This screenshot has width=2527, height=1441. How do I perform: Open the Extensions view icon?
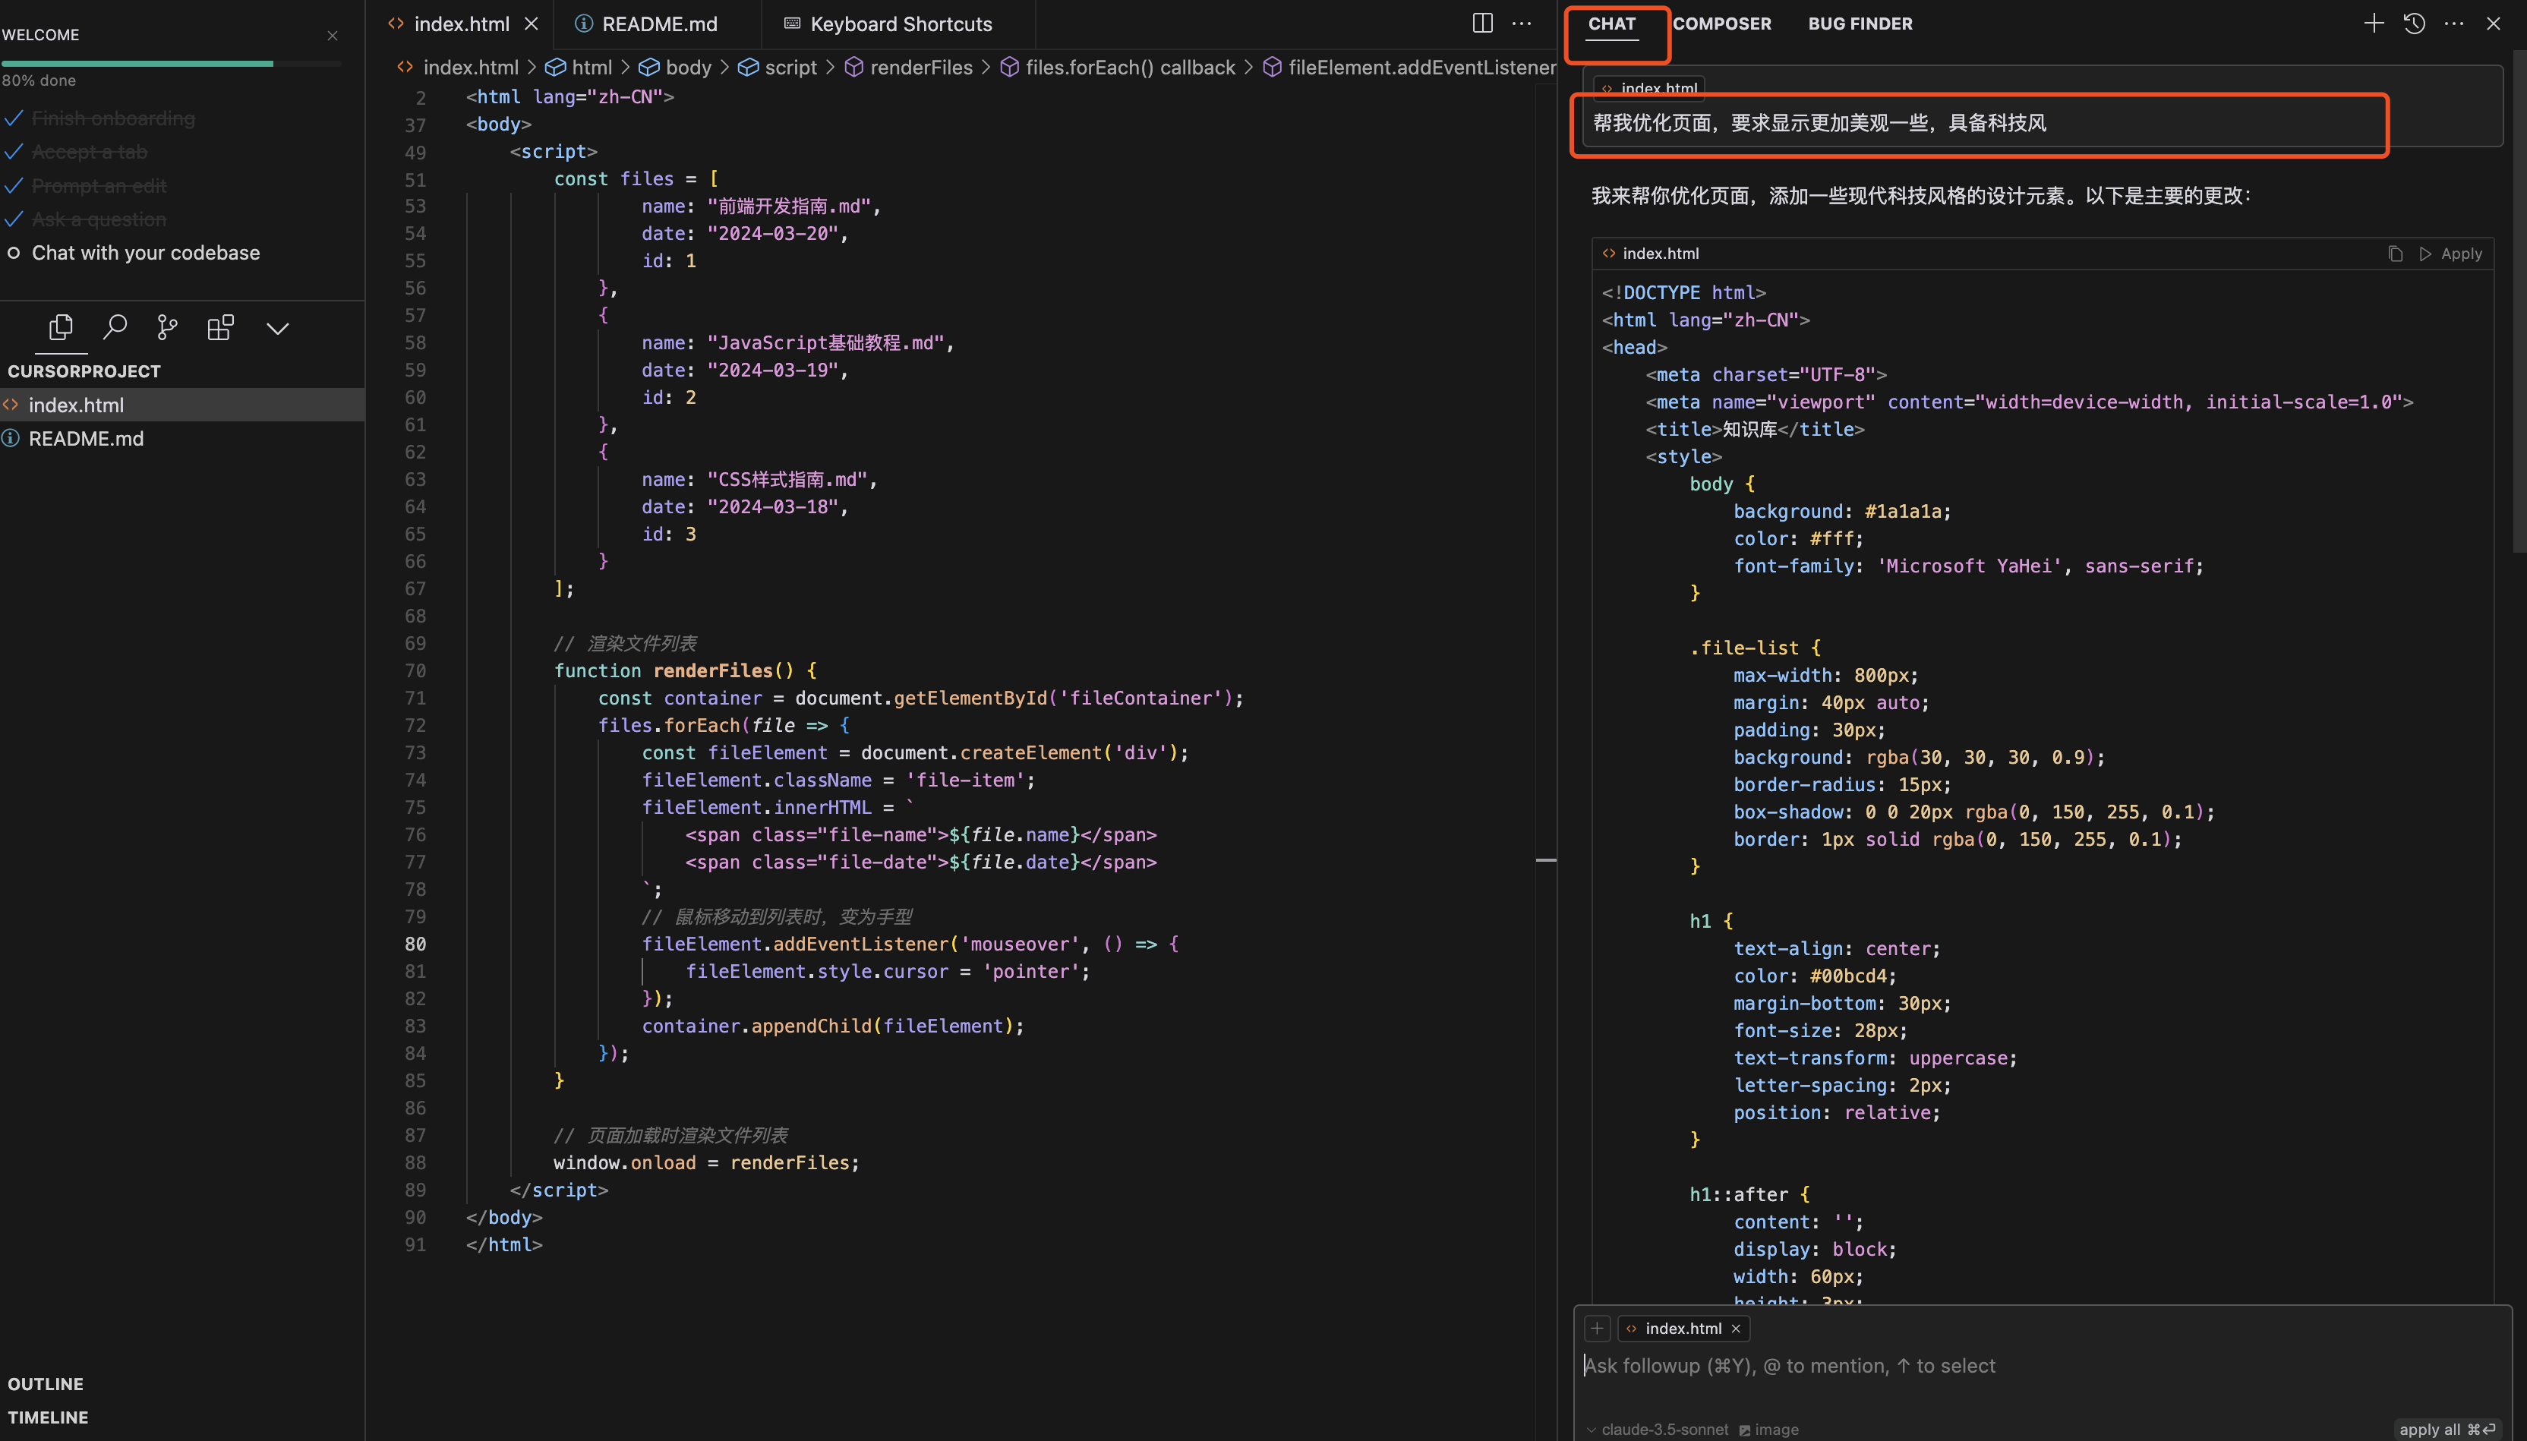(221, 327)
